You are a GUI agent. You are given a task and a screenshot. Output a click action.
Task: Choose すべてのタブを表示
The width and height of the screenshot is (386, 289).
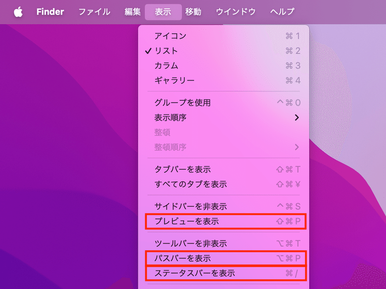click(x=223, y=184)
